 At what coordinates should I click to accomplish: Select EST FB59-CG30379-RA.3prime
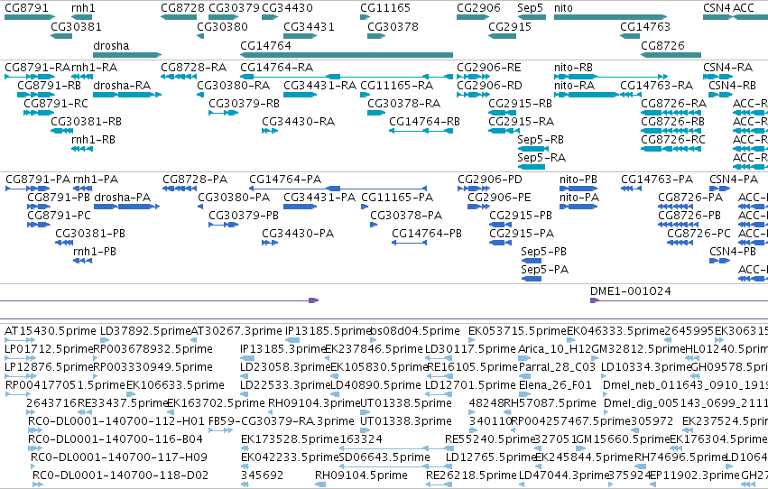282,421
